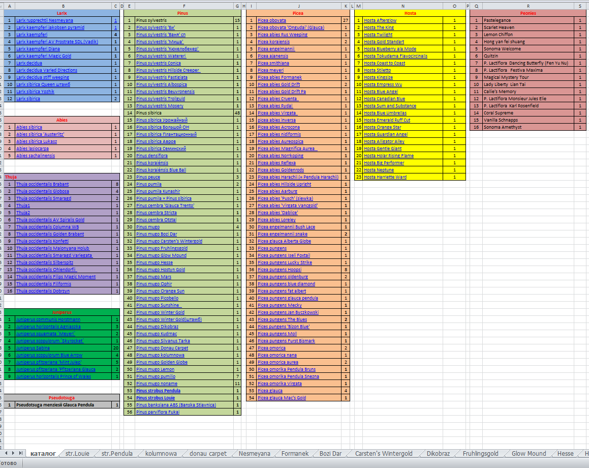Go to previous sheet tab arrow
Screen dimensions: 589x468
click(8, 453)
